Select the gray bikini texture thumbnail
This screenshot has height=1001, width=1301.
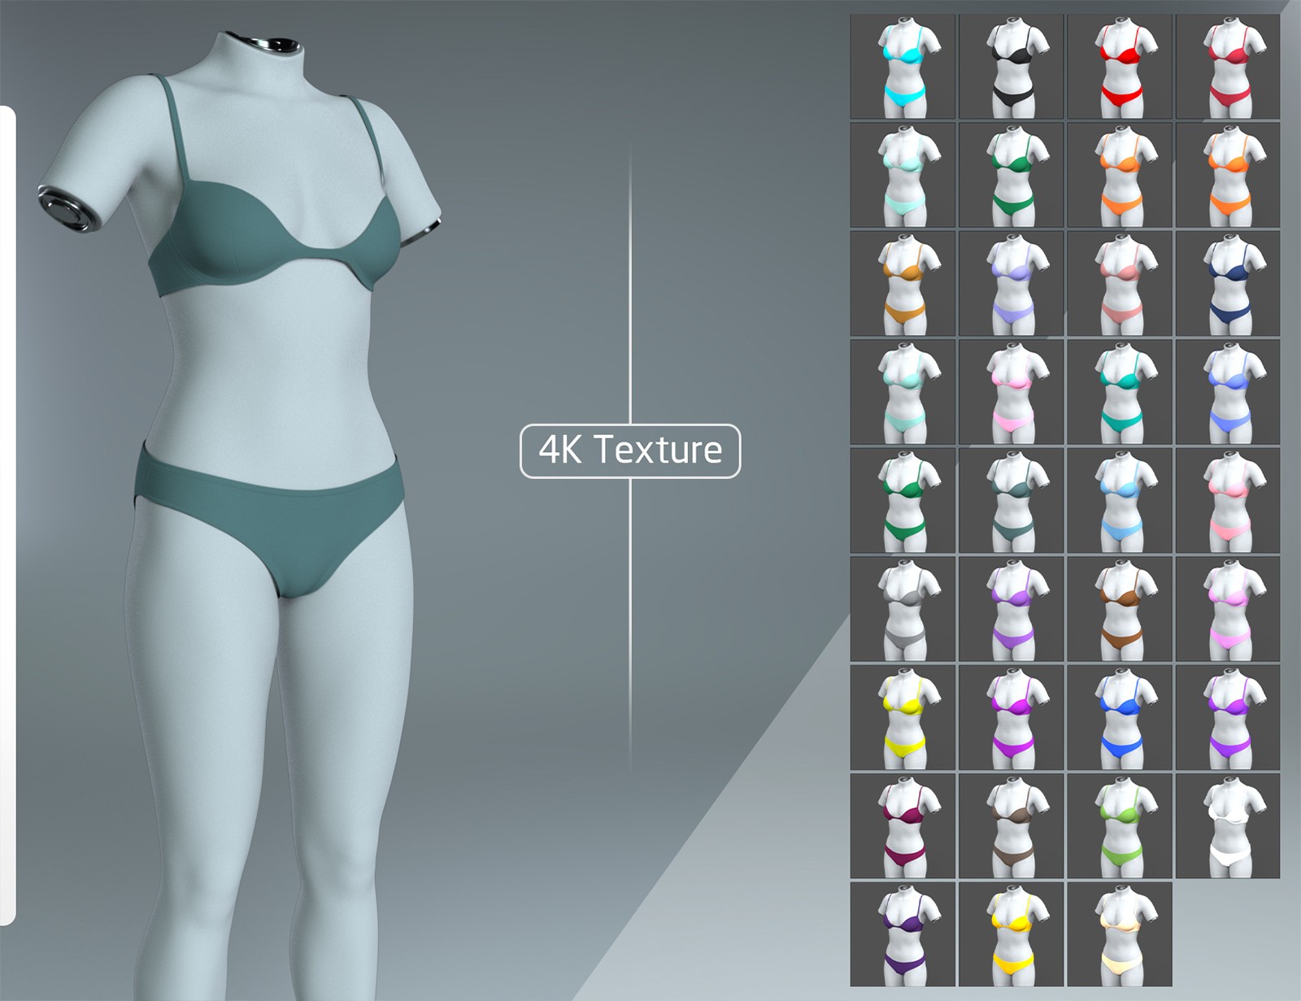903,609
